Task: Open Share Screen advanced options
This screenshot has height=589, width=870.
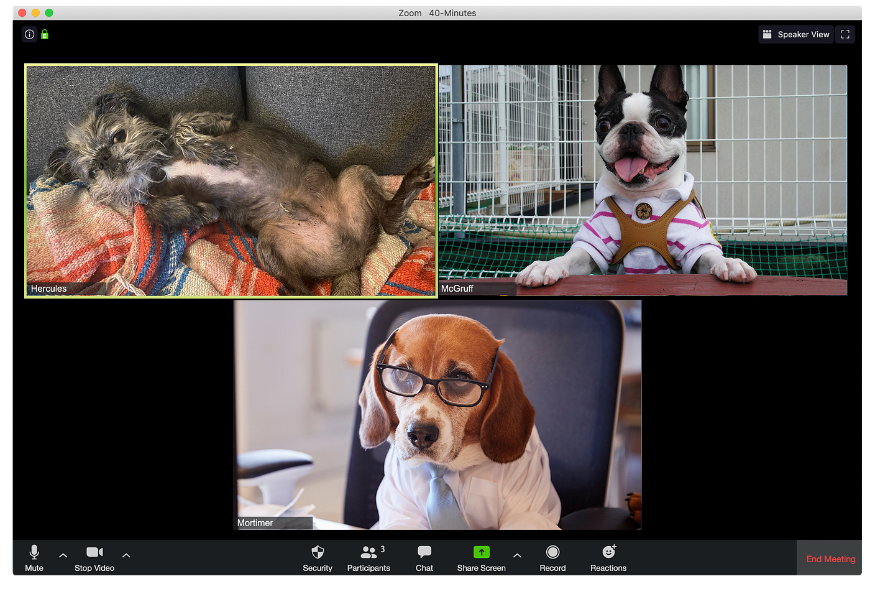Action: point(517,555)
